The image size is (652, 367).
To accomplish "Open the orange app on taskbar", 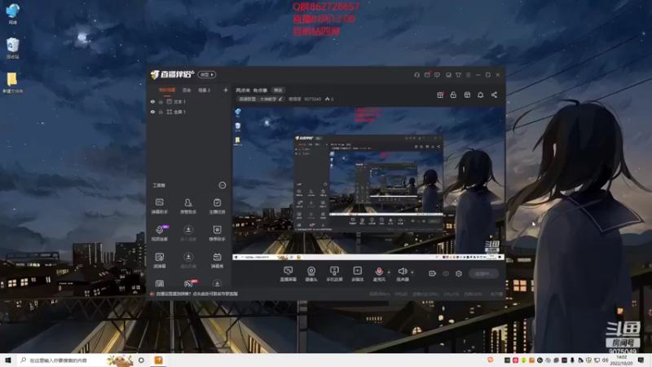I will (x=158, y=360).
